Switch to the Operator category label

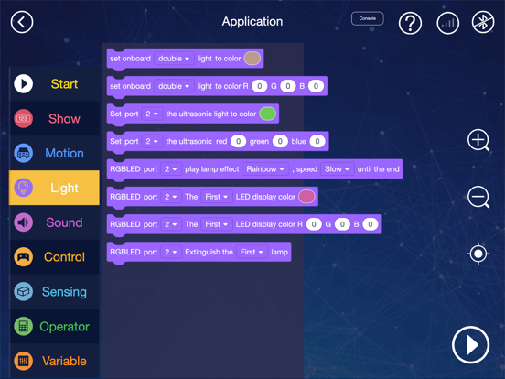pos(64,326)
